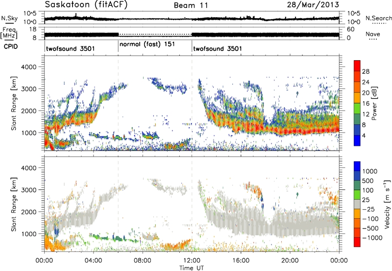Select the 'N.Search' legend label
The width and height of the screenshot is (392, 271).
pos(378,18)
